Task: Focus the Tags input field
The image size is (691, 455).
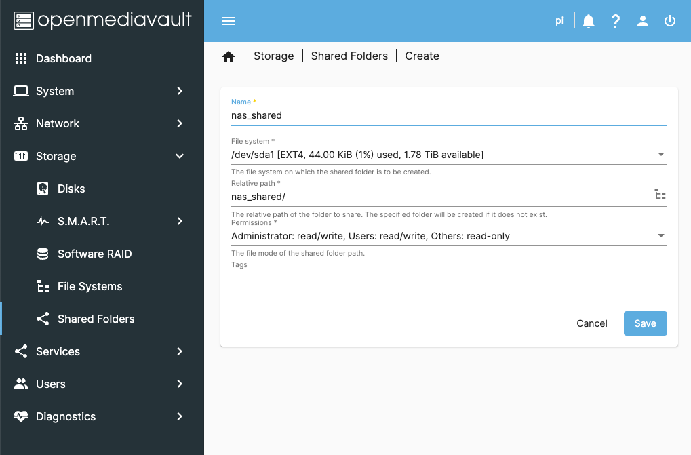Action: coord(449,279)
